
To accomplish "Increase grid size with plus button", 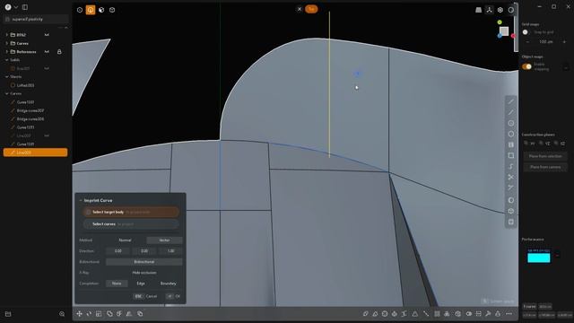I will (x=564, y=42).
